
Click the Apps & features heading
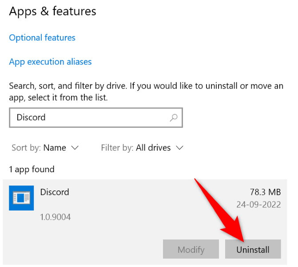(52, 11)
